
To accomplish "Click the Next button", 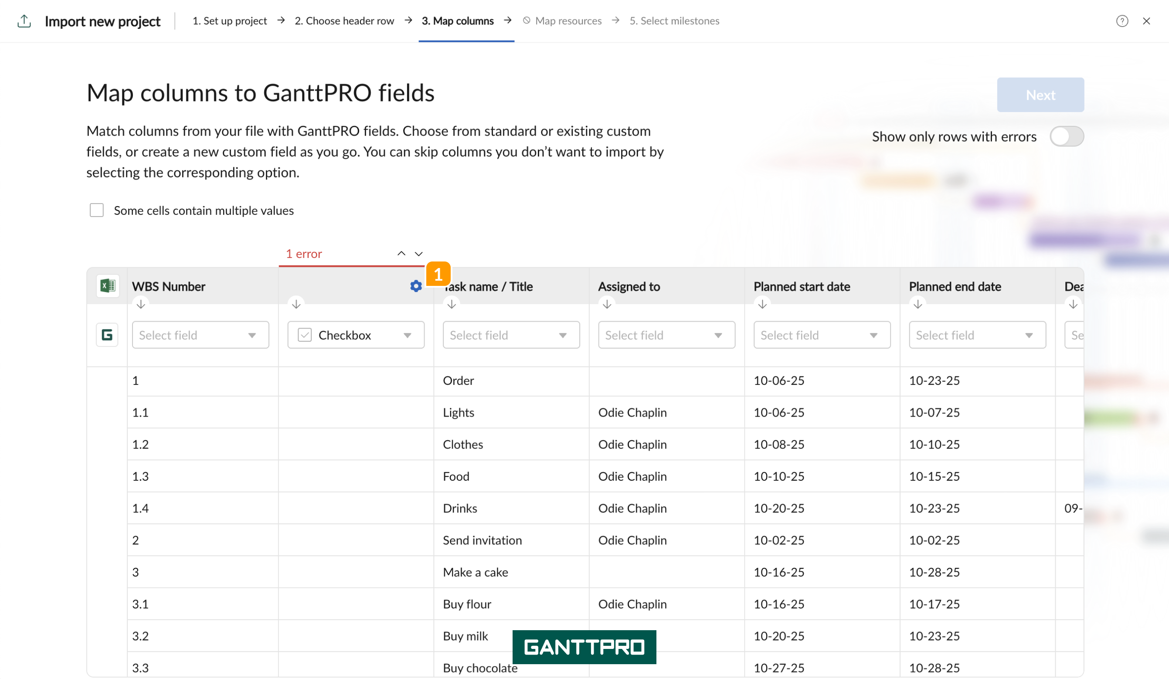I will click(1040, 95).
